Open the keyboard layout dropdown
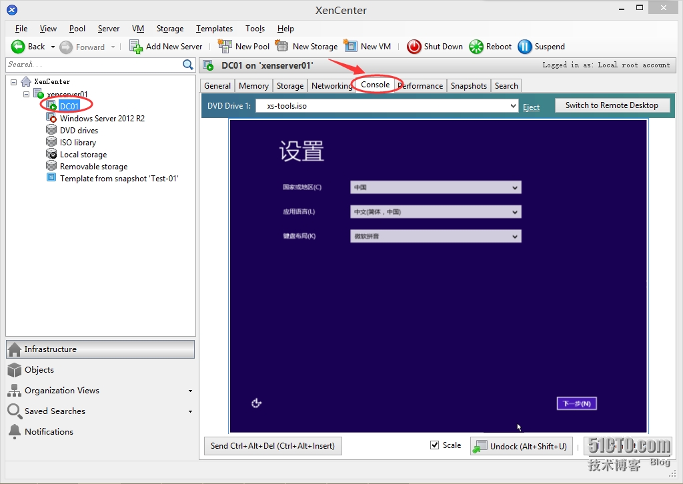Image resolution: width=683 pixels, height=484 pixels. click(x=515, y=237)
